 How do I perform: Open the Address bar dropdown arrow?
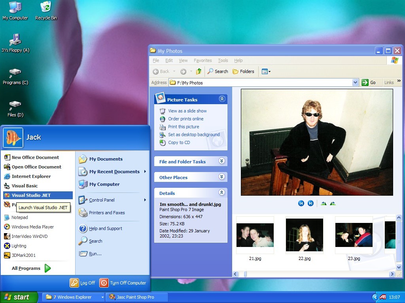(356, 82)
